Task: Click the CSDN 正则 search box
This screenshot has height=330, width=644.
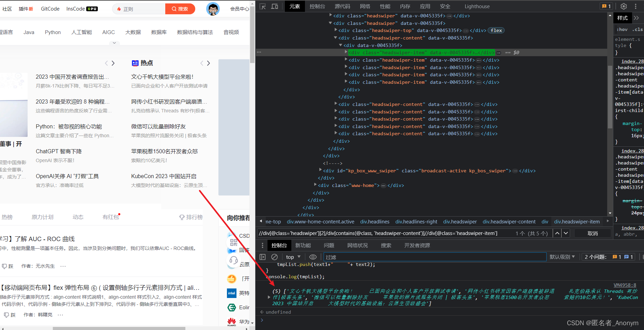Action: coord(139,9)
